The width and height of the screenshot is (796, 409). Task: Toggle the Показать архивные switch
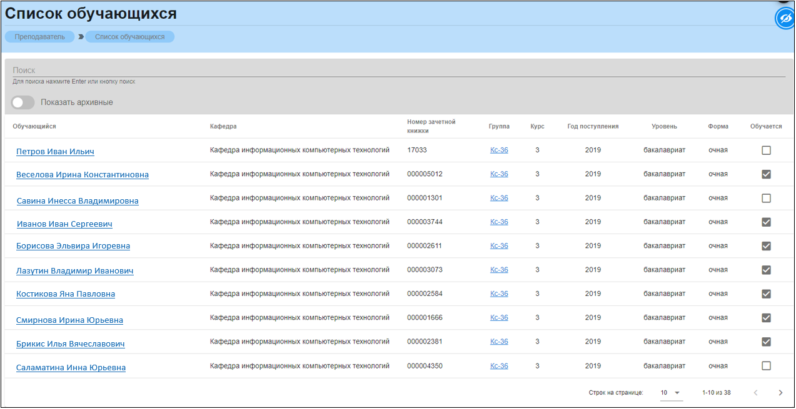[x=23, y=102]
